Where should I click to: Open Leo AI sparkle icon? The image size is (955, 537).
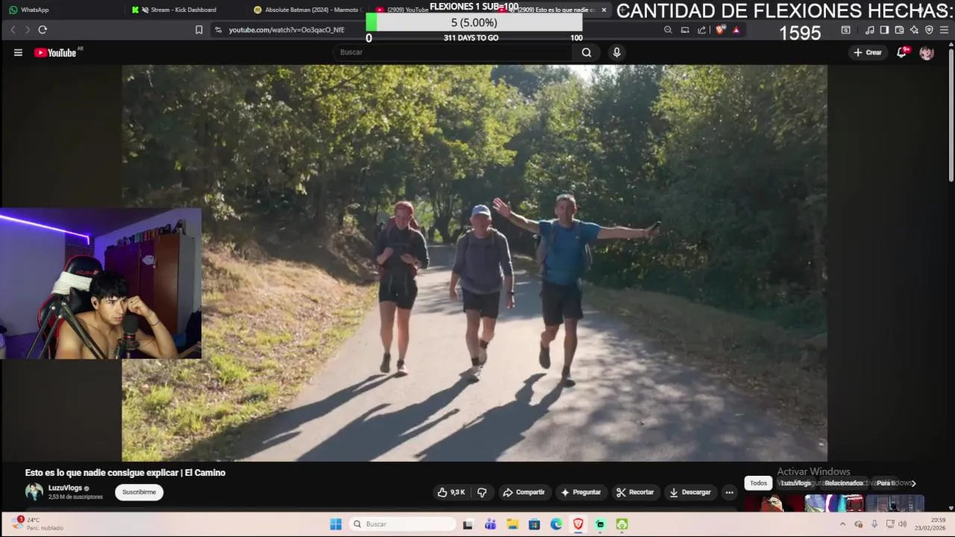tap(914, 30)
